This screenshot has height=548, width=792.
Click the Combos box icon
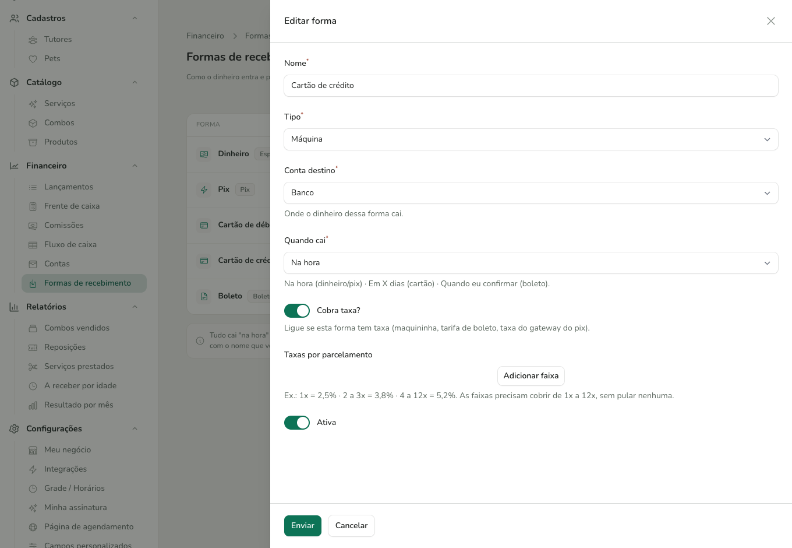(x=33, y=123)
